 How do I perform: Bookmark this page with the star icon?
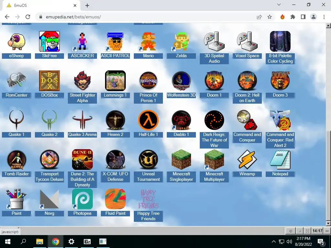point(270,17)
